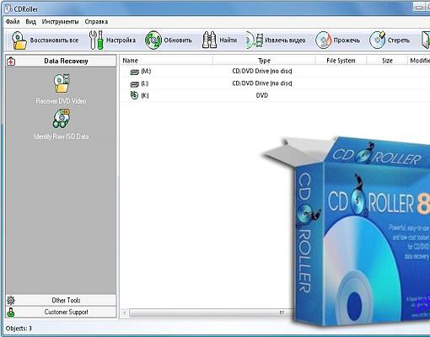The width and height of the screenshot is (430, 337).
Task: Click the green Обновить refresh icon
Action: pos(153,40)
